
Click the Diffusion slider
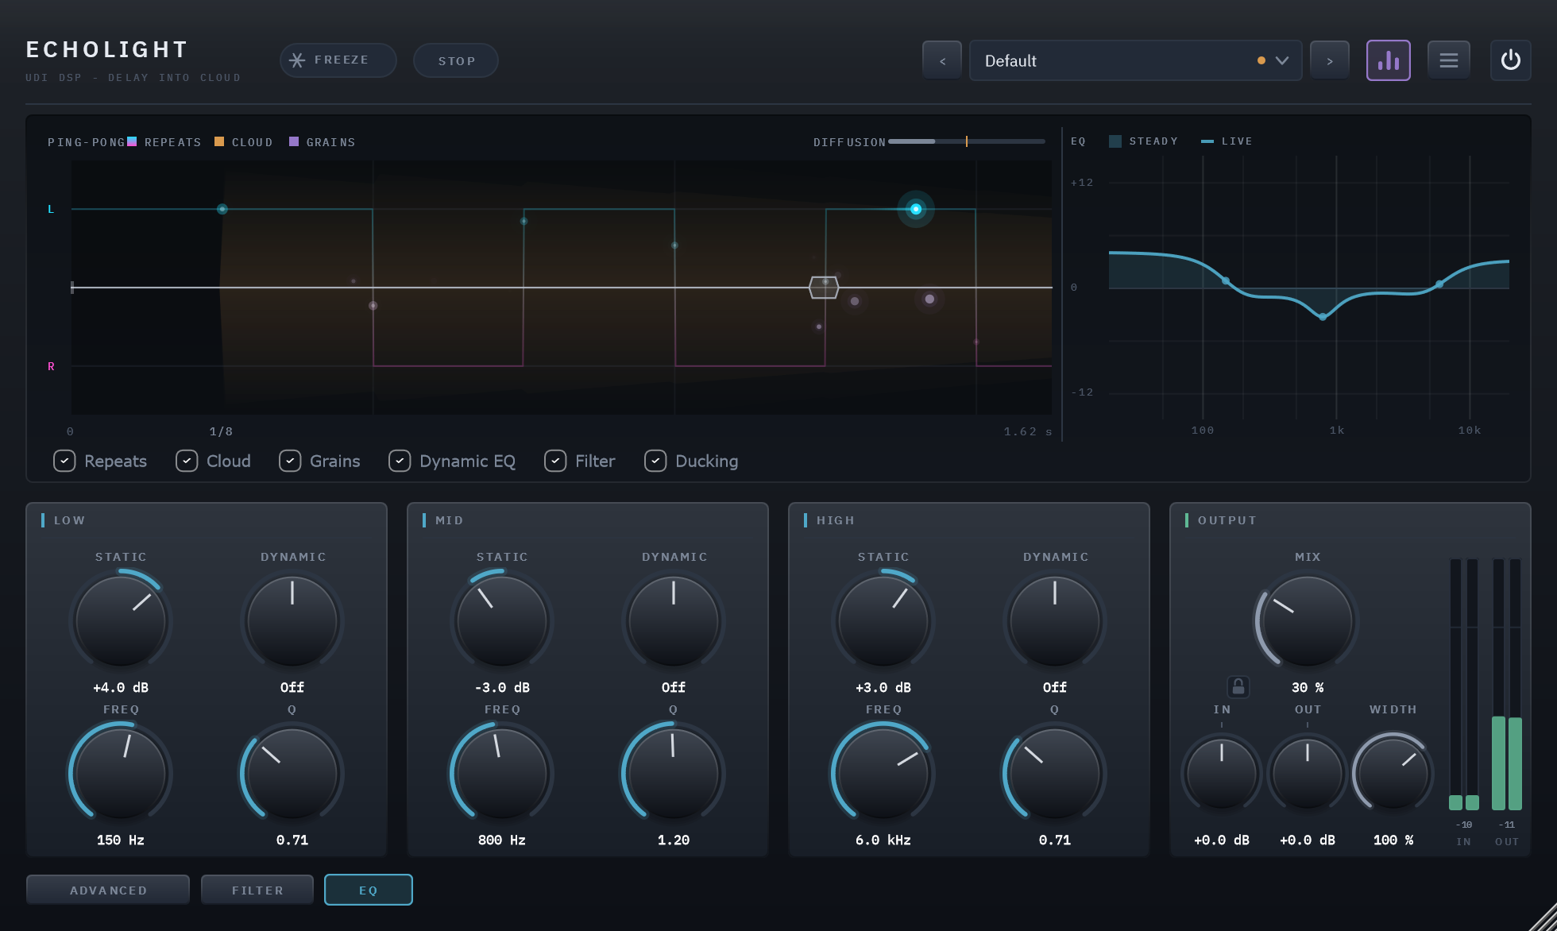[x=966, y=141]
